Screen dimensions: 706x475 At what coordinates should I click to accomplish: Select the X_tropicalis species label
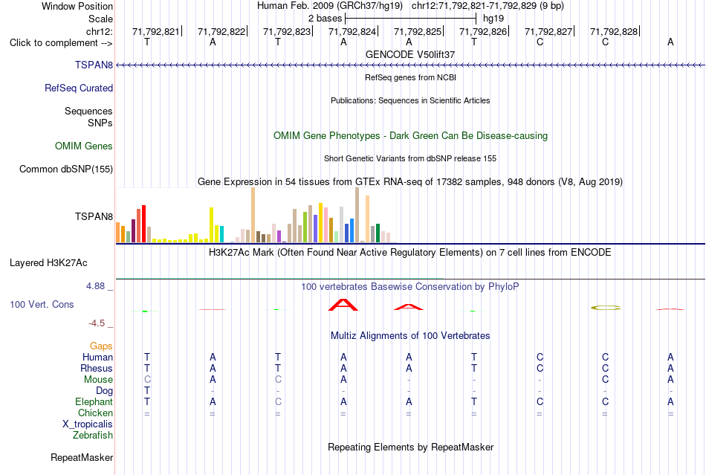coord(88,424)
